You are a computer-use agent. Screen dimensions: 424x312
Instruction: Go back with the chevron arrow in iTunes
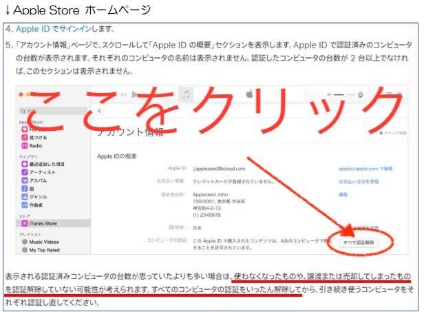tap(100, 110)
